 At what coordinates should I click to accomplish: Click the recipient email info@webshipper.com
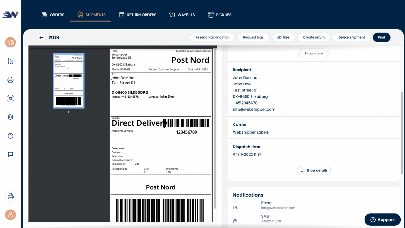click(x=254, y=109)
